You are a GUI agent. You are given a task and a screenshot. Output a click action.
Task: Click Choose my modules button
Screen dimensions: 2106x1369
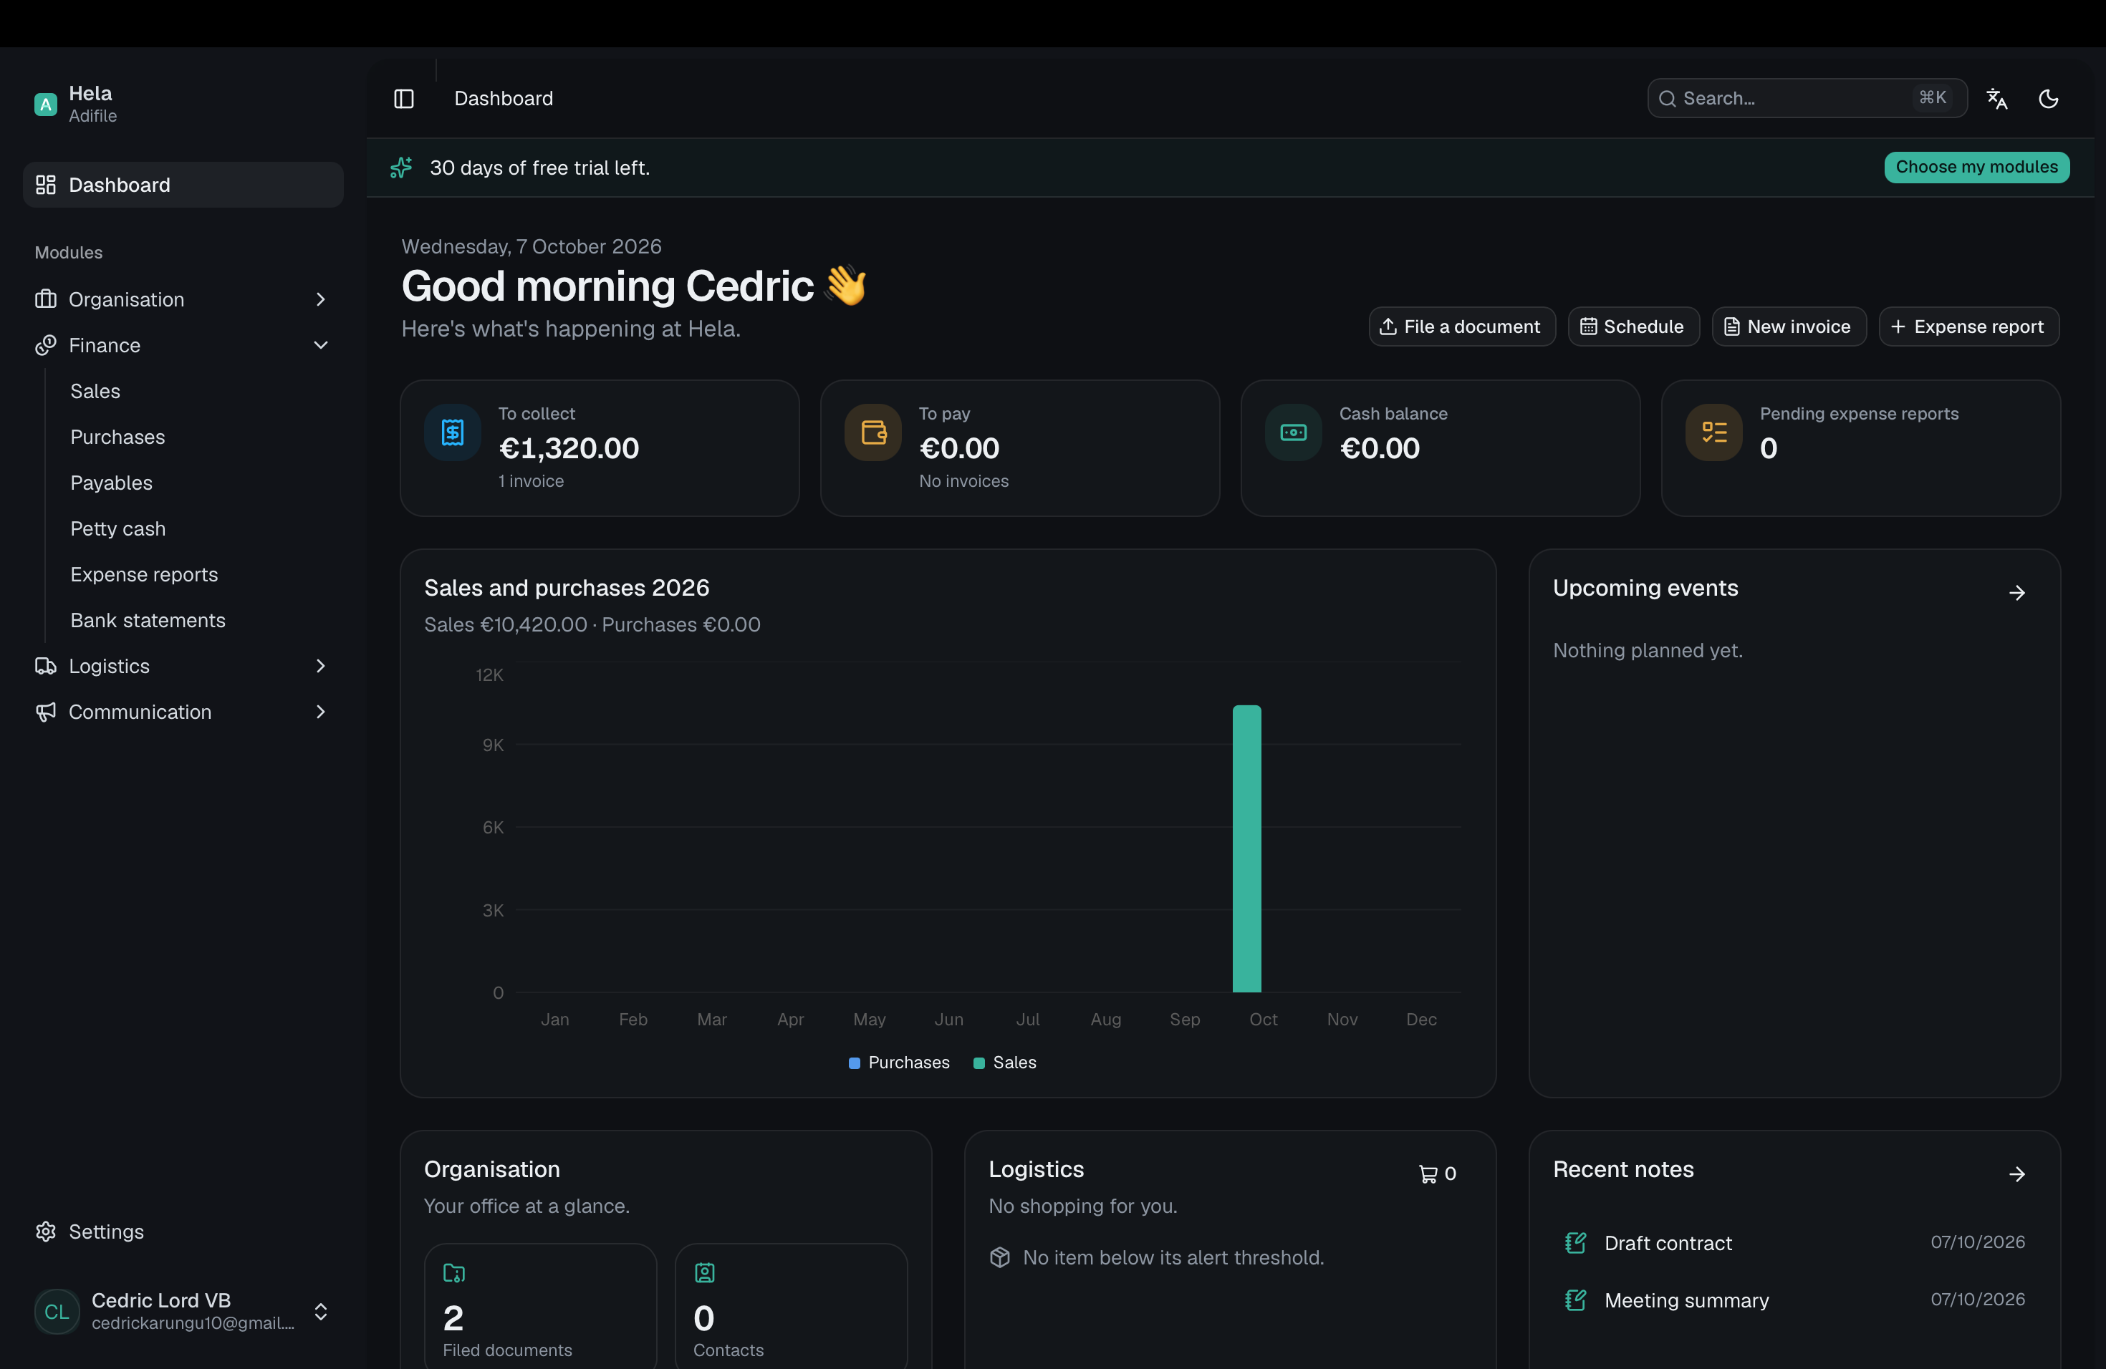point(1976,167)
